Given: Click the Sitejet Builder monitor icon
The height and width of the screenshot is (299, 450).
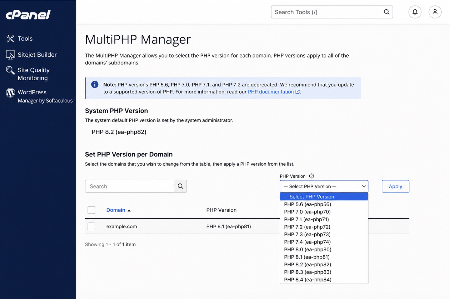Looking at the screenshot, I should [10, 55].
